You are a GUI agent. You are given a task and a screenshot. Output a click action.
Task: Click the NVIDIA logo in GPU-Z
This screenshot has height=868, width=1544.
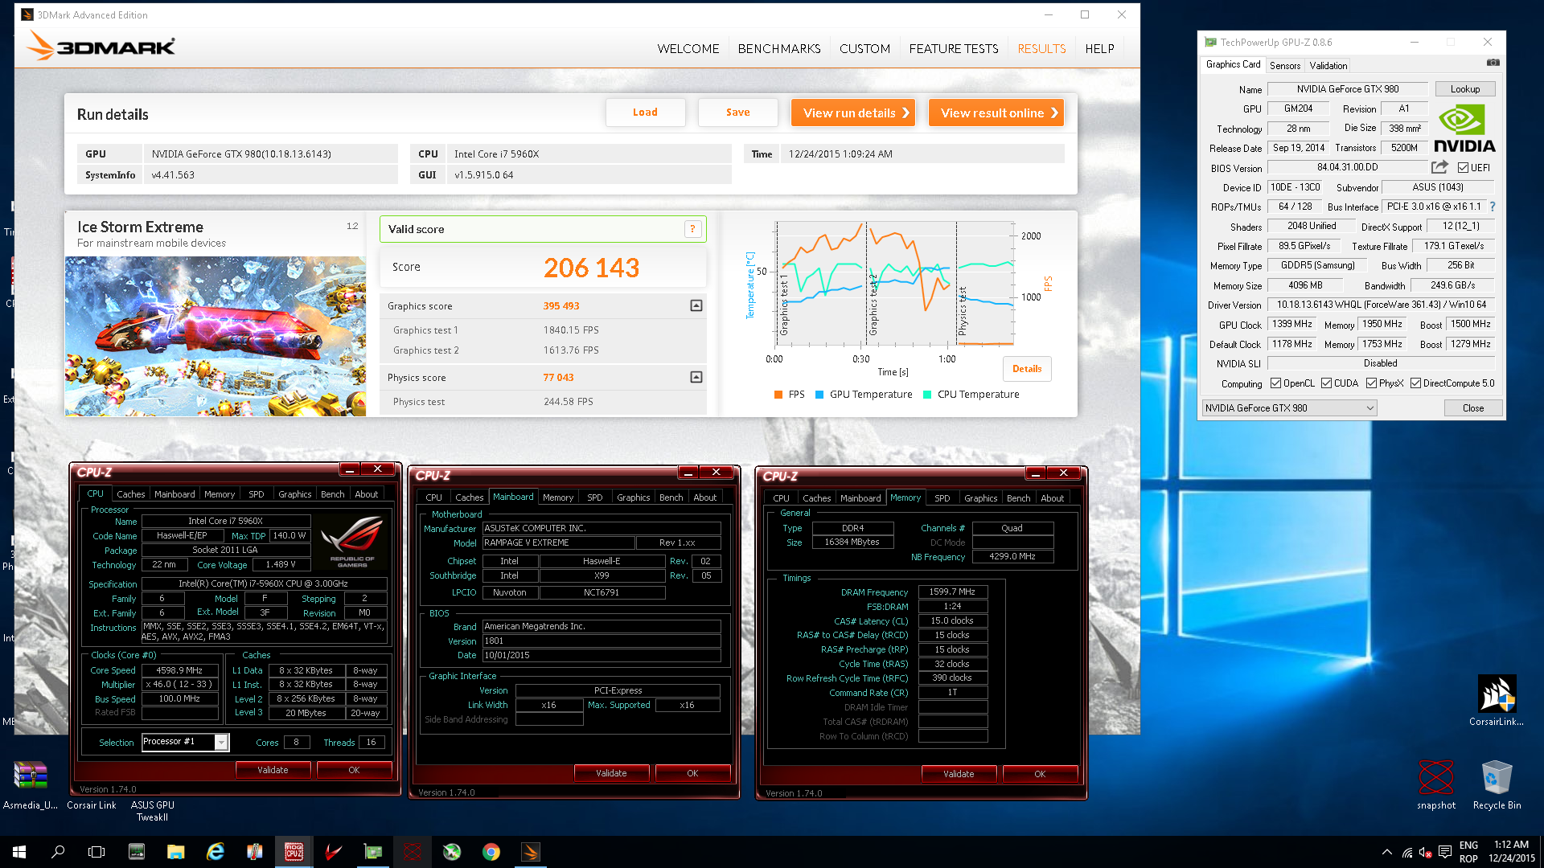(1464, 129)
